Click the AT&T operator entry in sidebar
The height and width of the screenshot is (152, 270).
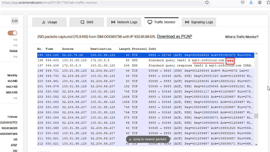(14, 145)
